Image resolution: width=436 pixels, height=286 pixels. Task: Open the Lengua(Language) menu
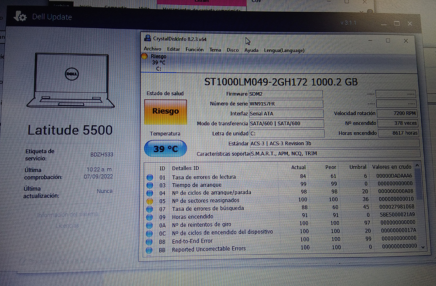[284, 50]
